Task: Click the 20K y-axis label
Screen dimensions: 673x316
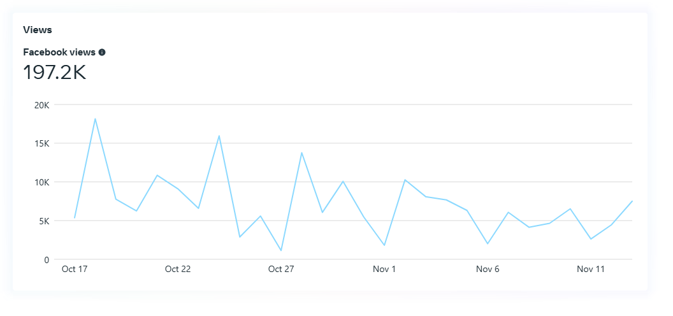Action: pyautogui.click(x=41, y=104)
